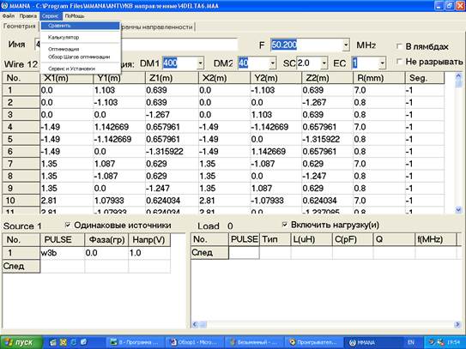Open the Безымянный taskbar item
Viewport: 466px width, 349px height.
(253, 342)
